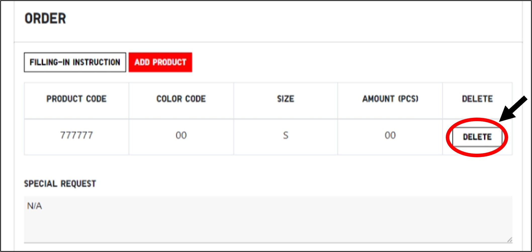Screen dimensions: 532x252
Task: Select product code 777777 cell
Action: [76, 135]
